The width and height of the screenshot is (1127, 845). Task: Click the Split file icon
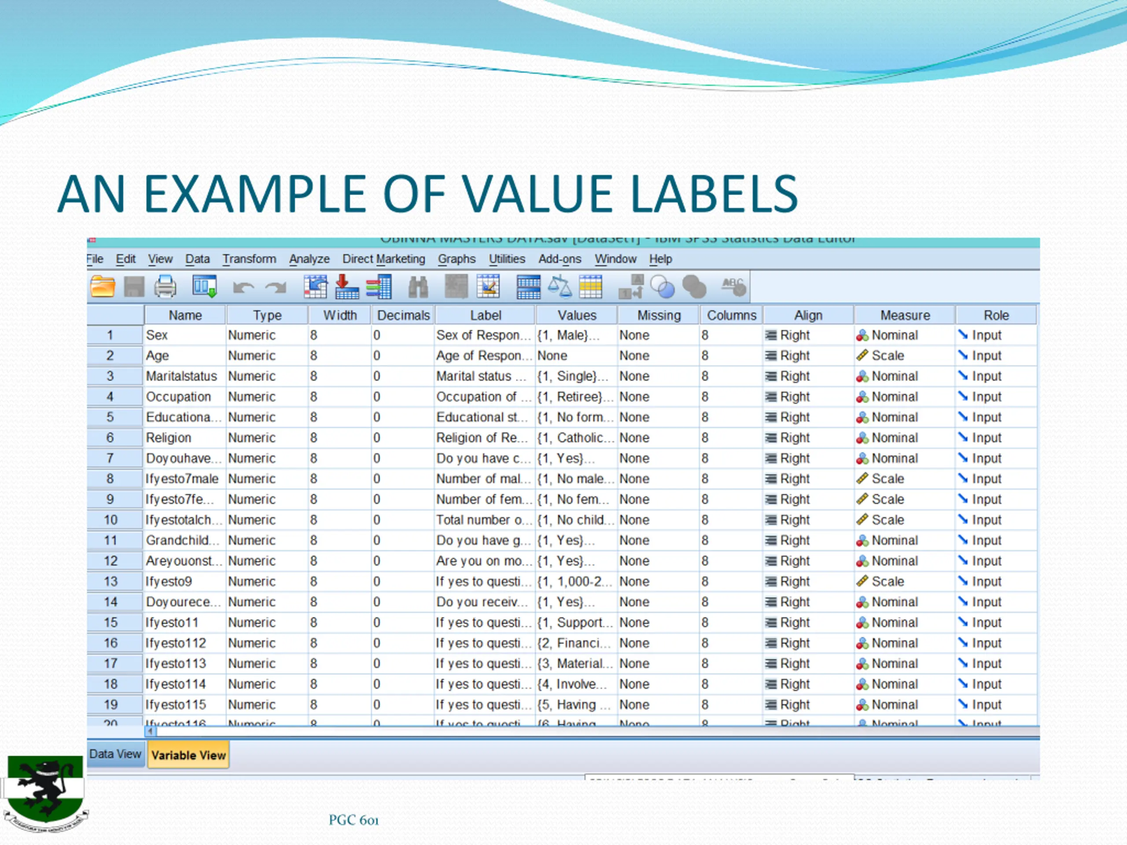click(x=528, y=286)
